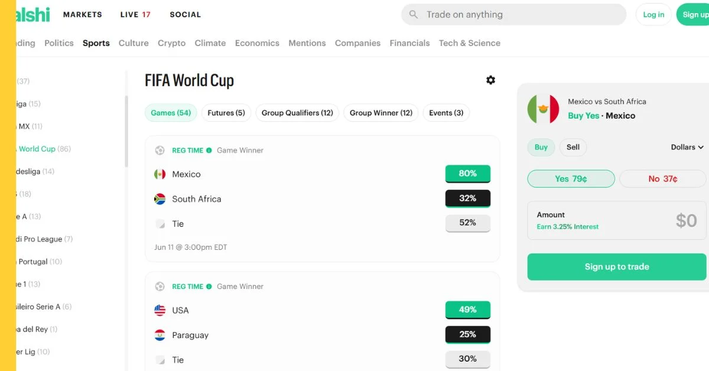Click the Mexico flag icon in game list
This screenshot has width=709, height=371.
[x=160, y=174]
